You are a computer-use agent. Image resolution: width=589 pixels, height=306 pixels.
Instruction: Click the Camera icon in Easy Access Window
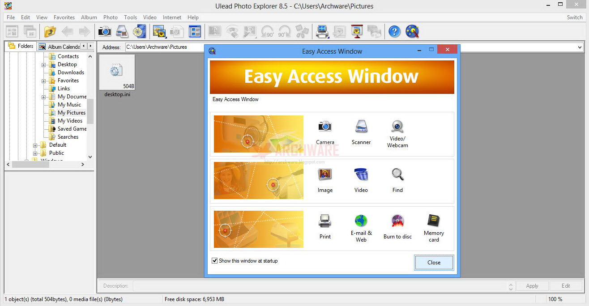(325, 127)
